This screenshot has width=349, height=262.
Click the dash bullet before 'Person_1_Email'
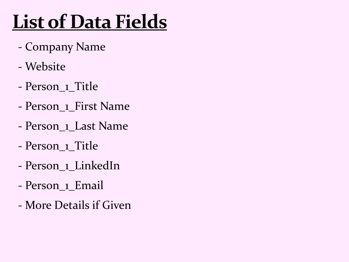20,186
